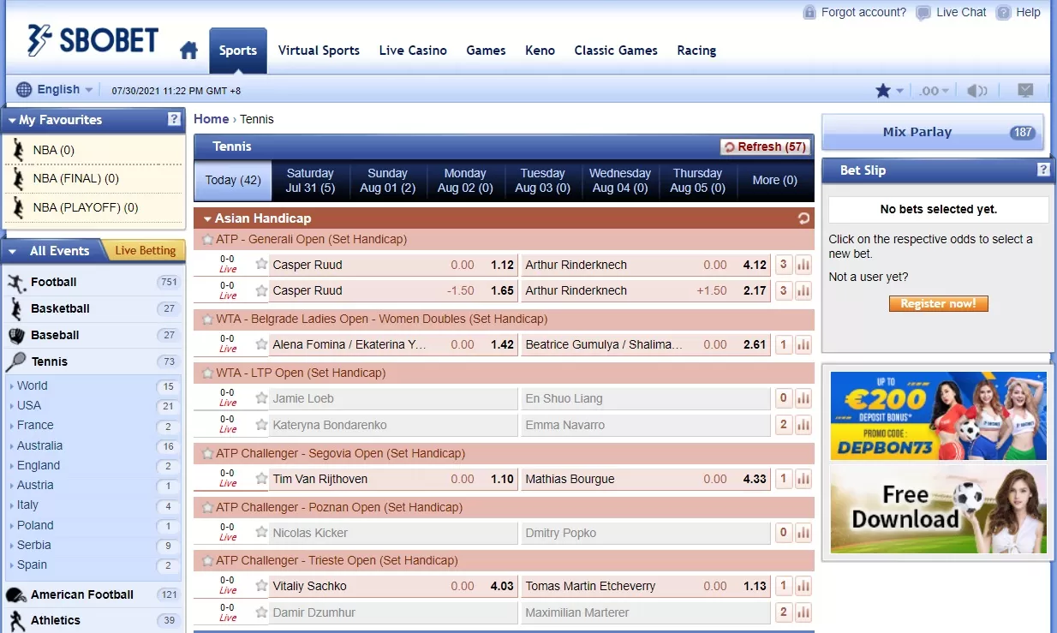Toggle favourite star for Jamie Loeb match

click(261, 397)
